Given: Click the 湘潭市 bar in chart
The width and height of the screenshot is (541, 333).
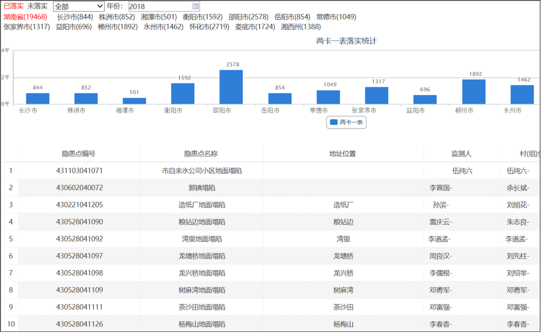Looking at the screenshot, I should [x=134, y=101].
